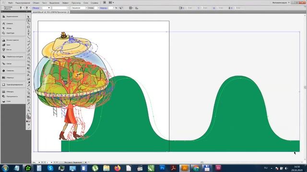
Task: Select the Eraser tool
Action: click(x=28, y=55)
